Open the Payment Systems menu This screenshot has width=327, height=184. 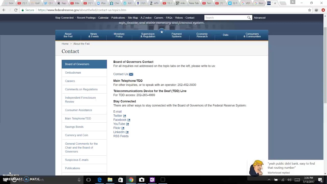tap(177, 35)
